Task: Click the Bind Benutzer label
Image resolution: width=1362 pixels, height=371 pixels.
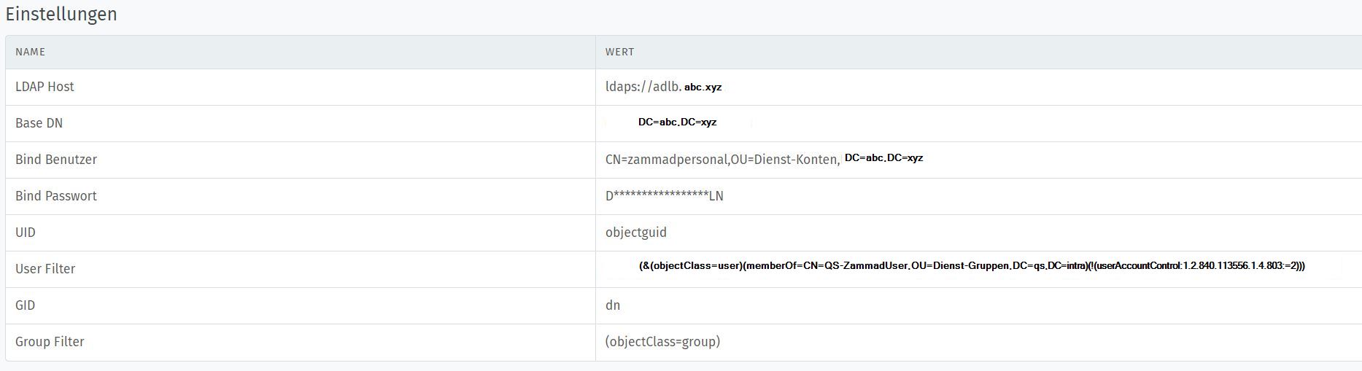Action: [x=56, y=160]
